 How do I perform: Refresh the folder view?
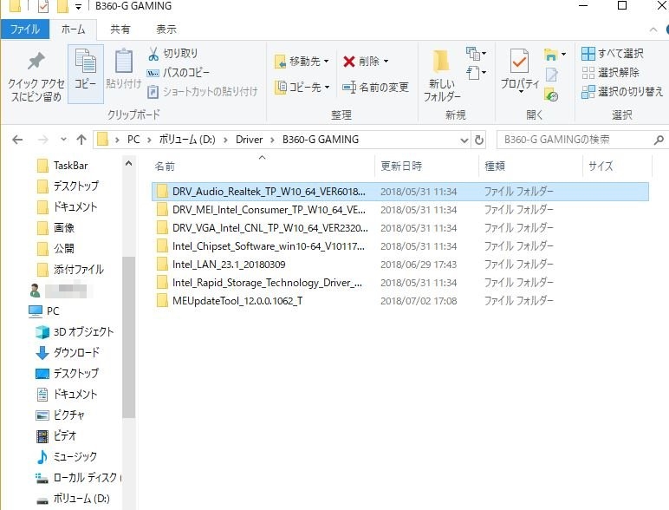479,141
